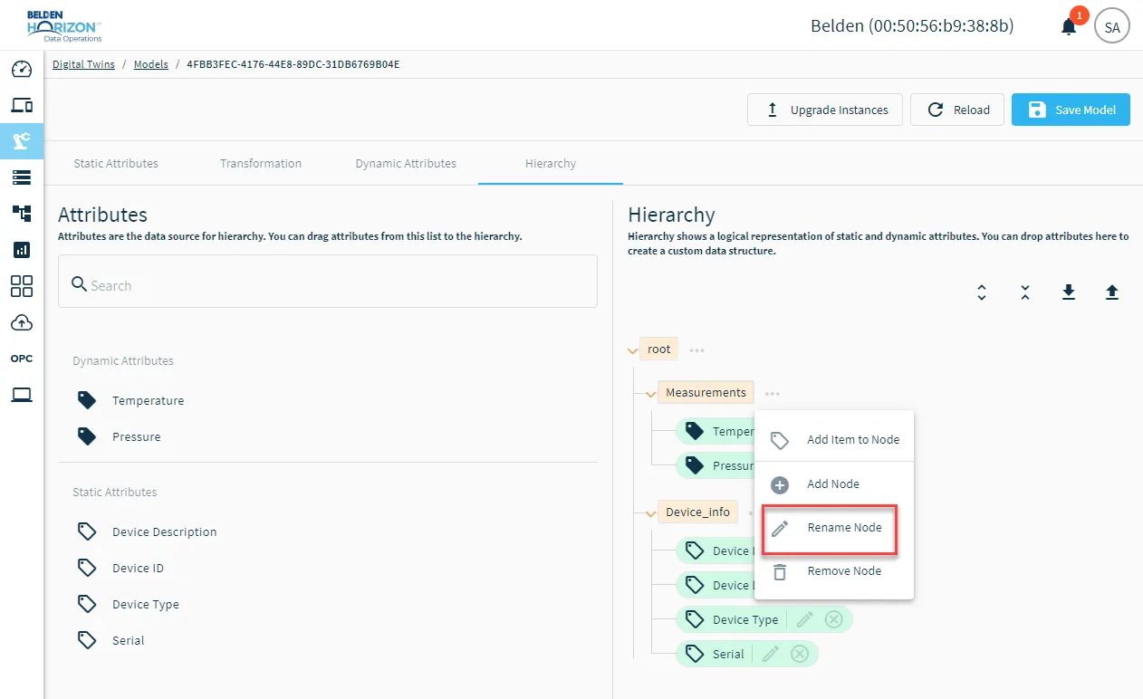This screenshot has width=1143, height=699.
Task: Click the Upgrade Instances button
Action: (x=825, y=110)
